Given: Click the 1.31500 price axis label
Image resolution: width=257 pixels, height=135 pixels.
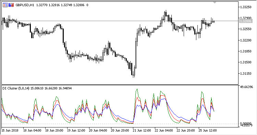Looking at the screenshot, I should click(246, 62).
